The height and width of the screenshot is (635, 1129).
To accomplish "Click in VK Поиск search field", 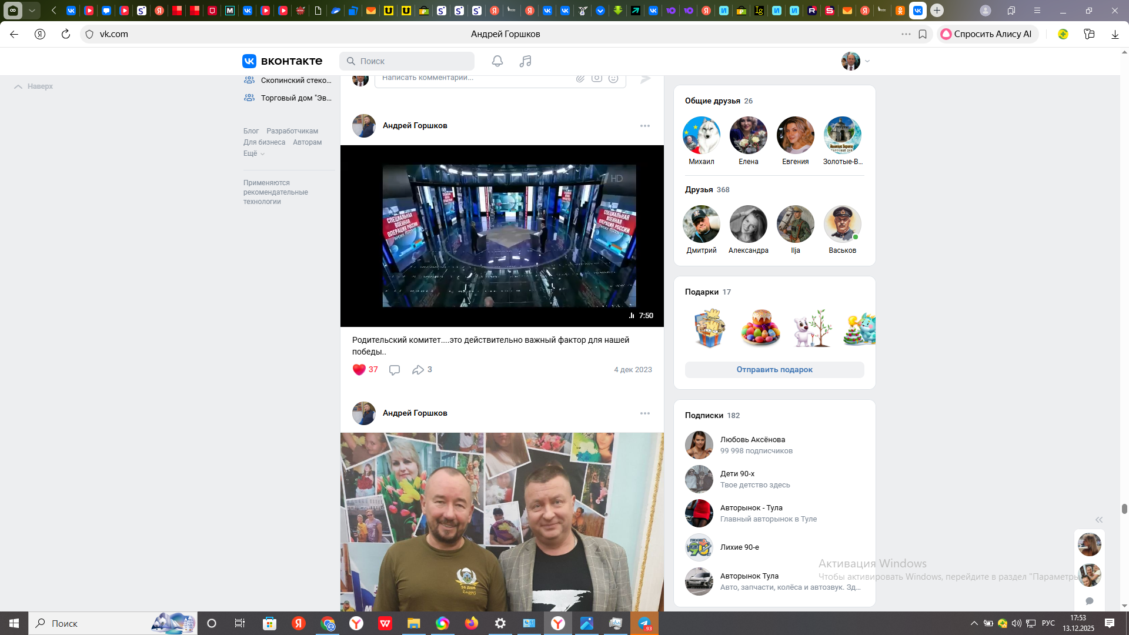I will coord(407,61).
